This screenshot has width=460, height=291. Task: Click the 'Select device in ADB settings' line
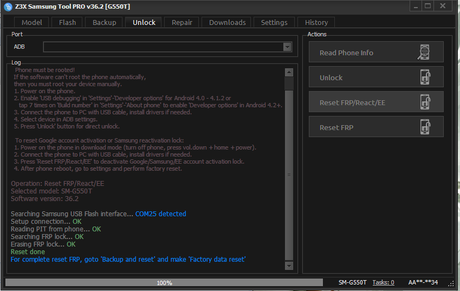(x=56, y=119)
